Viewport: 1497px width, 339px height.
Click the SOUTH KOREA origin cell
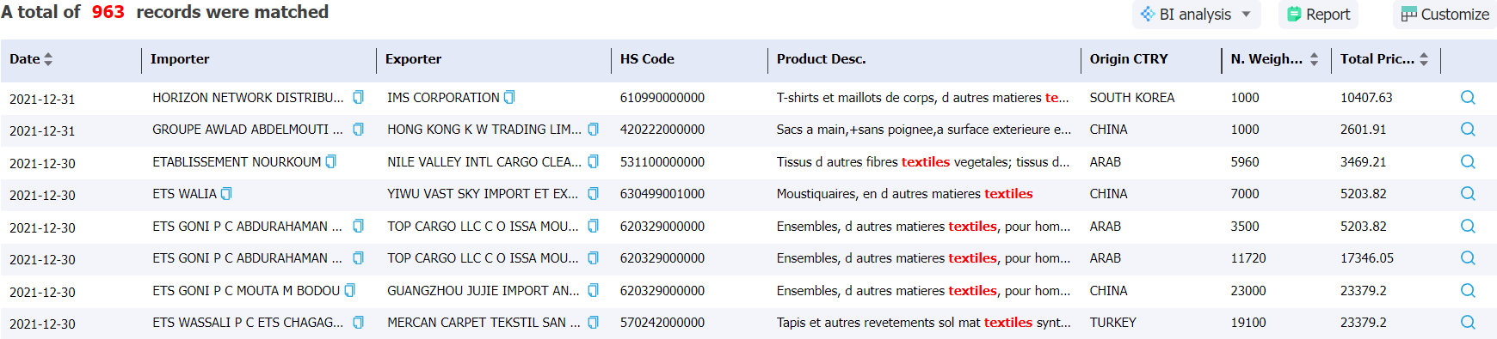coord(1132,98)
